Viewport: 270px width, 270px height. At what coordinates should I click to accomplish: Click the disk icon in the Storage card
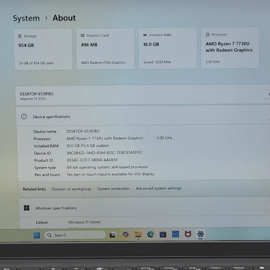pos(20,36)
